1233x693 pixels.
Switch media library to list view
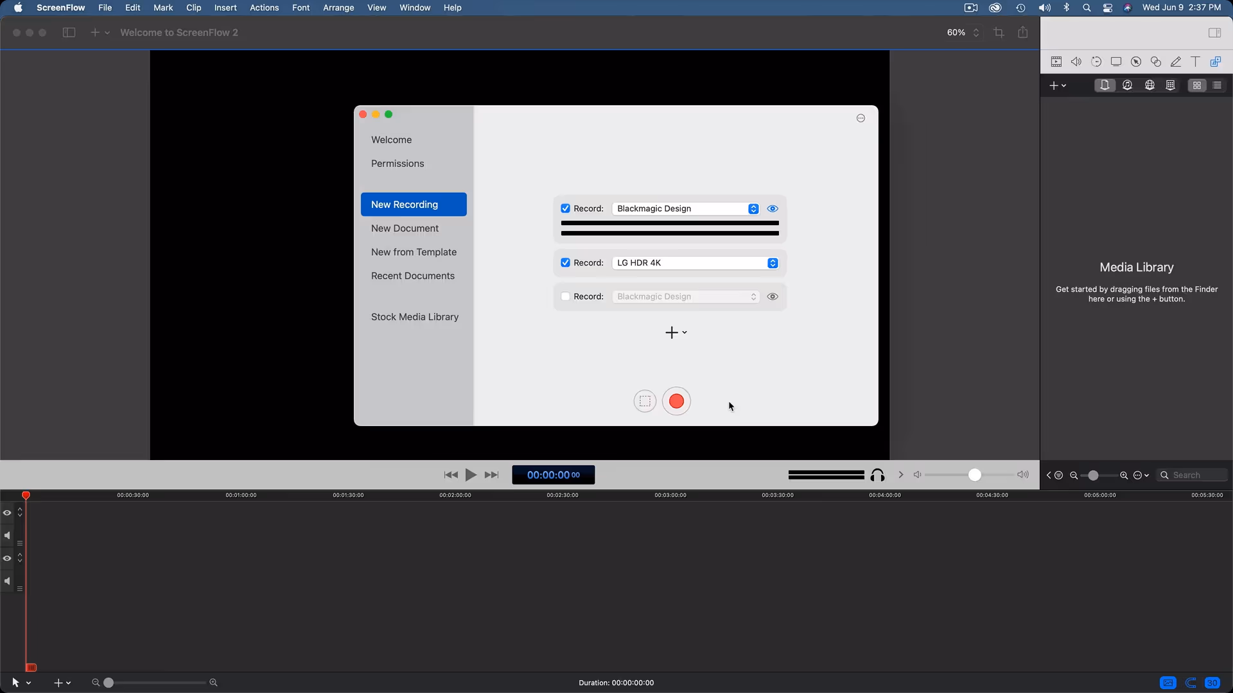tap(1217, 85)
